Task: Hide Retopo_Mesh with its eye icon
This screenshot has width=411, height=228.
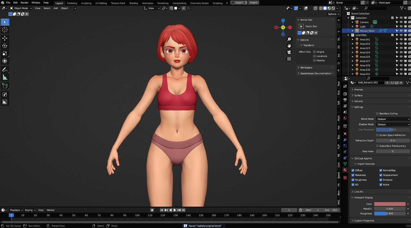Action: 401,31
